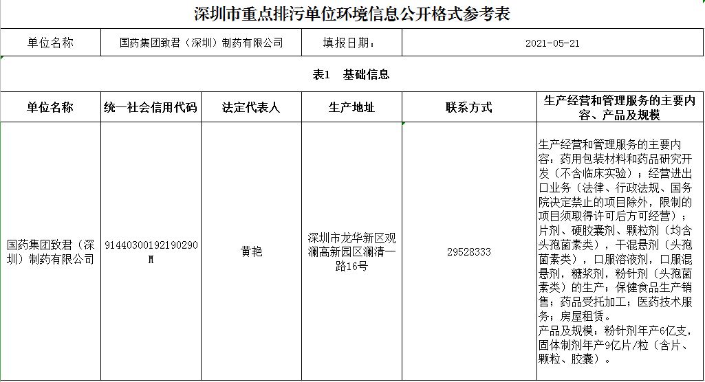The image size is (705, 382).
Task: Click the green corner marker on the 表1 row
Action: click(x=2, y=59)
